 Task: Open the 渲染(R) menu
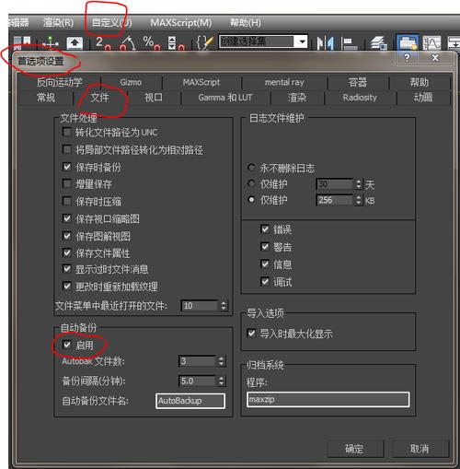pyautogui.click(x=58, y=22)
